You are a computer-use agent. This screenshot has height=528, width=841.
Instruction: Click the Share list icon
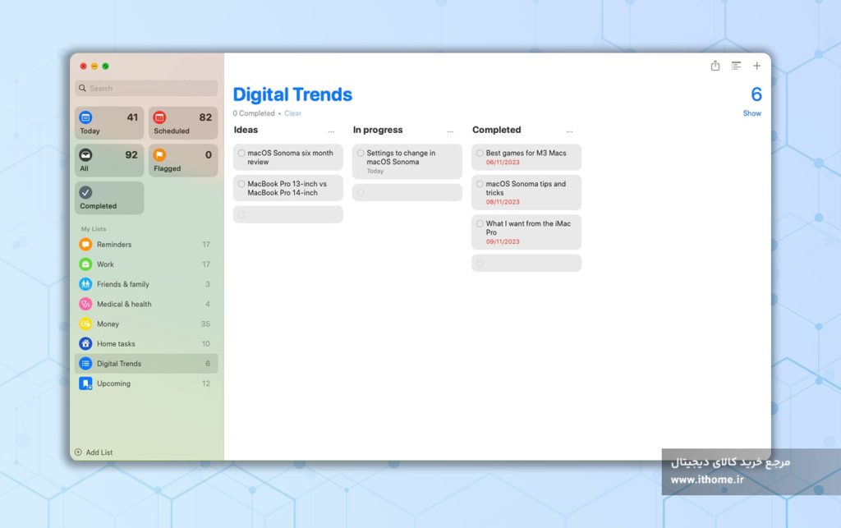pyautogui.click(x=715, y=66)
